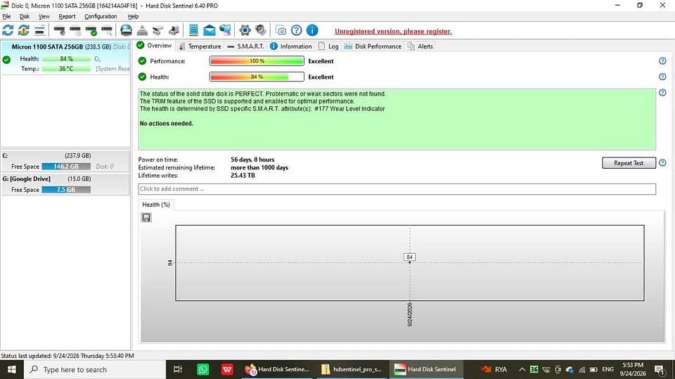Click the save floppy icon above graph
Viewport: 675px width, 379px height.
(146, 217)
